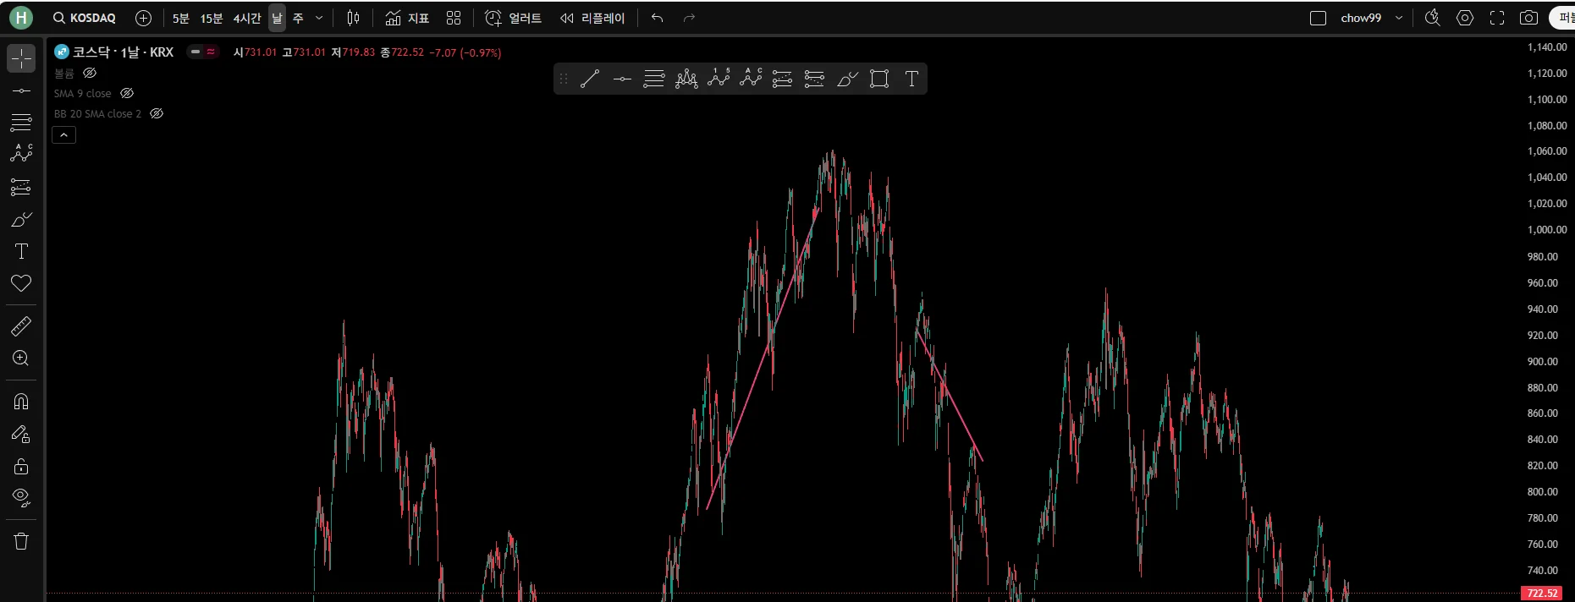
Task: Click the 1,140.00 price axis label
Action: click(x=1547, y=47)
